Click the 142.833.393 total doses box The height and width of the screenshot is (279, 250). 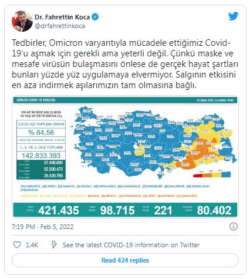(x=41, y=156)
